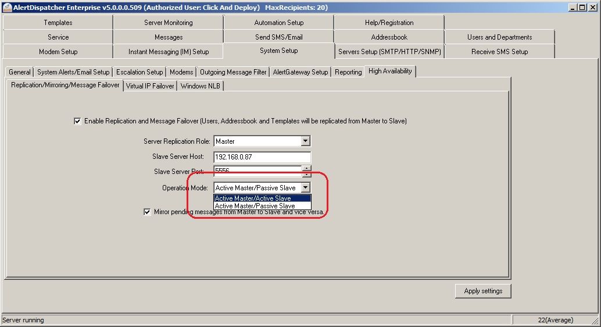Maximize the AlertDispatcher window
This screenshot has width=601, height=327.
[582, 8]
